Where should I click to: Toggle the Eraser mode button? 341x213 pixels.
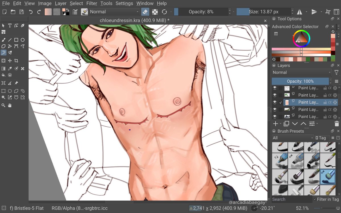(145, 12)
